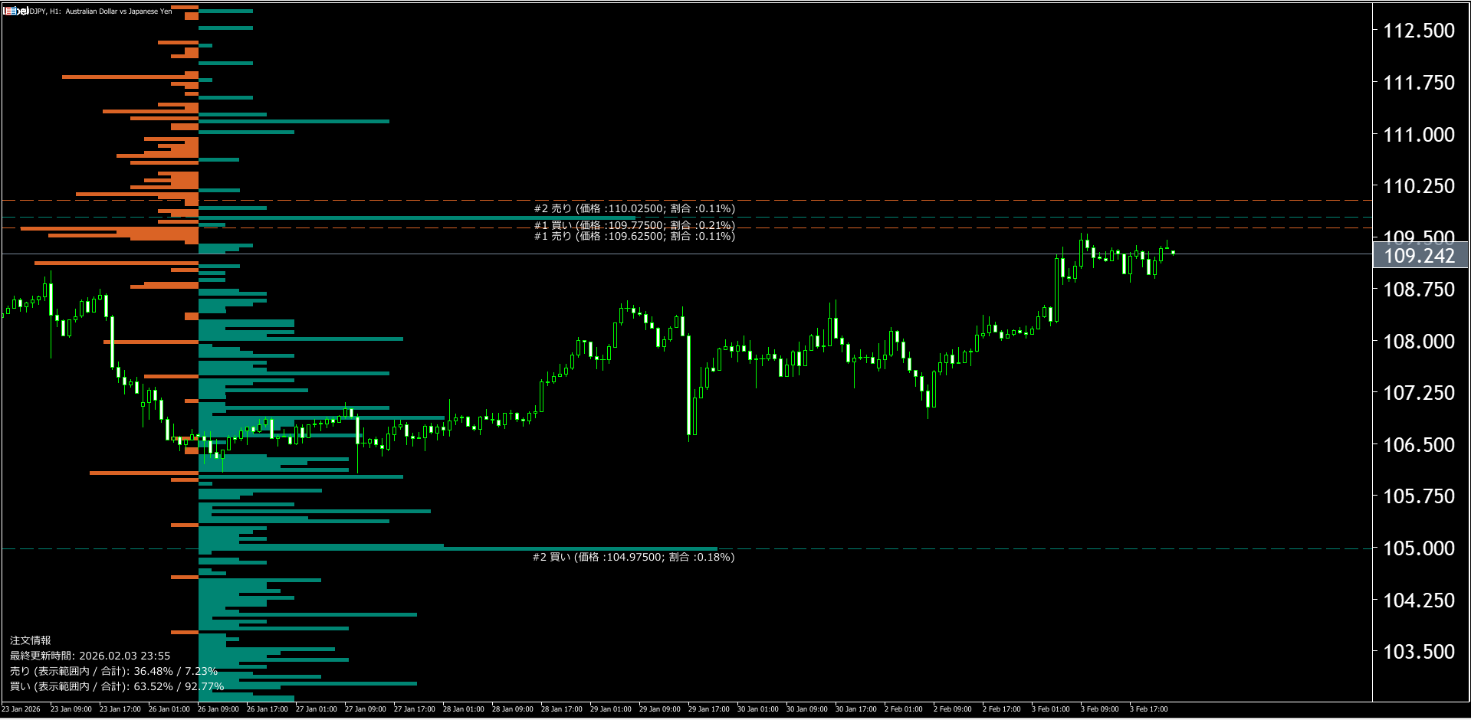This screenshot has height=720, width=1471.
Task: Click the '最終更新時間: 2026.02.03 23:55' line
Action: 90,656
